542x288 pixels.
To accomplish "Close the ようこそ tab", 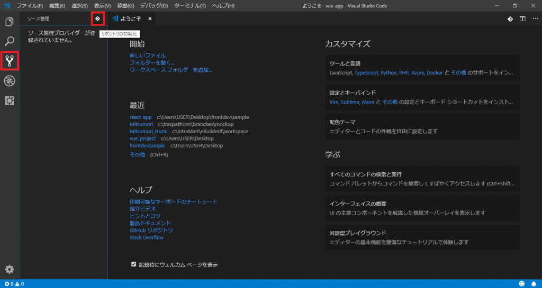I will [150, 18].
